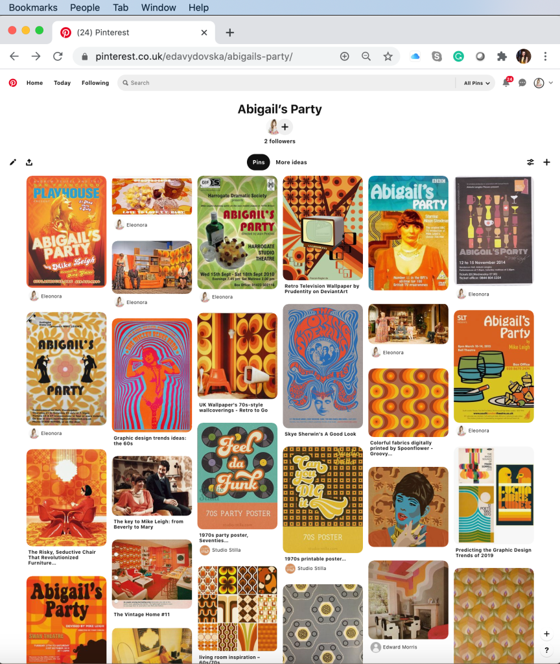Select the Pins tab
This screenshot has height=664, width=560.
click(x=259, y=162)
